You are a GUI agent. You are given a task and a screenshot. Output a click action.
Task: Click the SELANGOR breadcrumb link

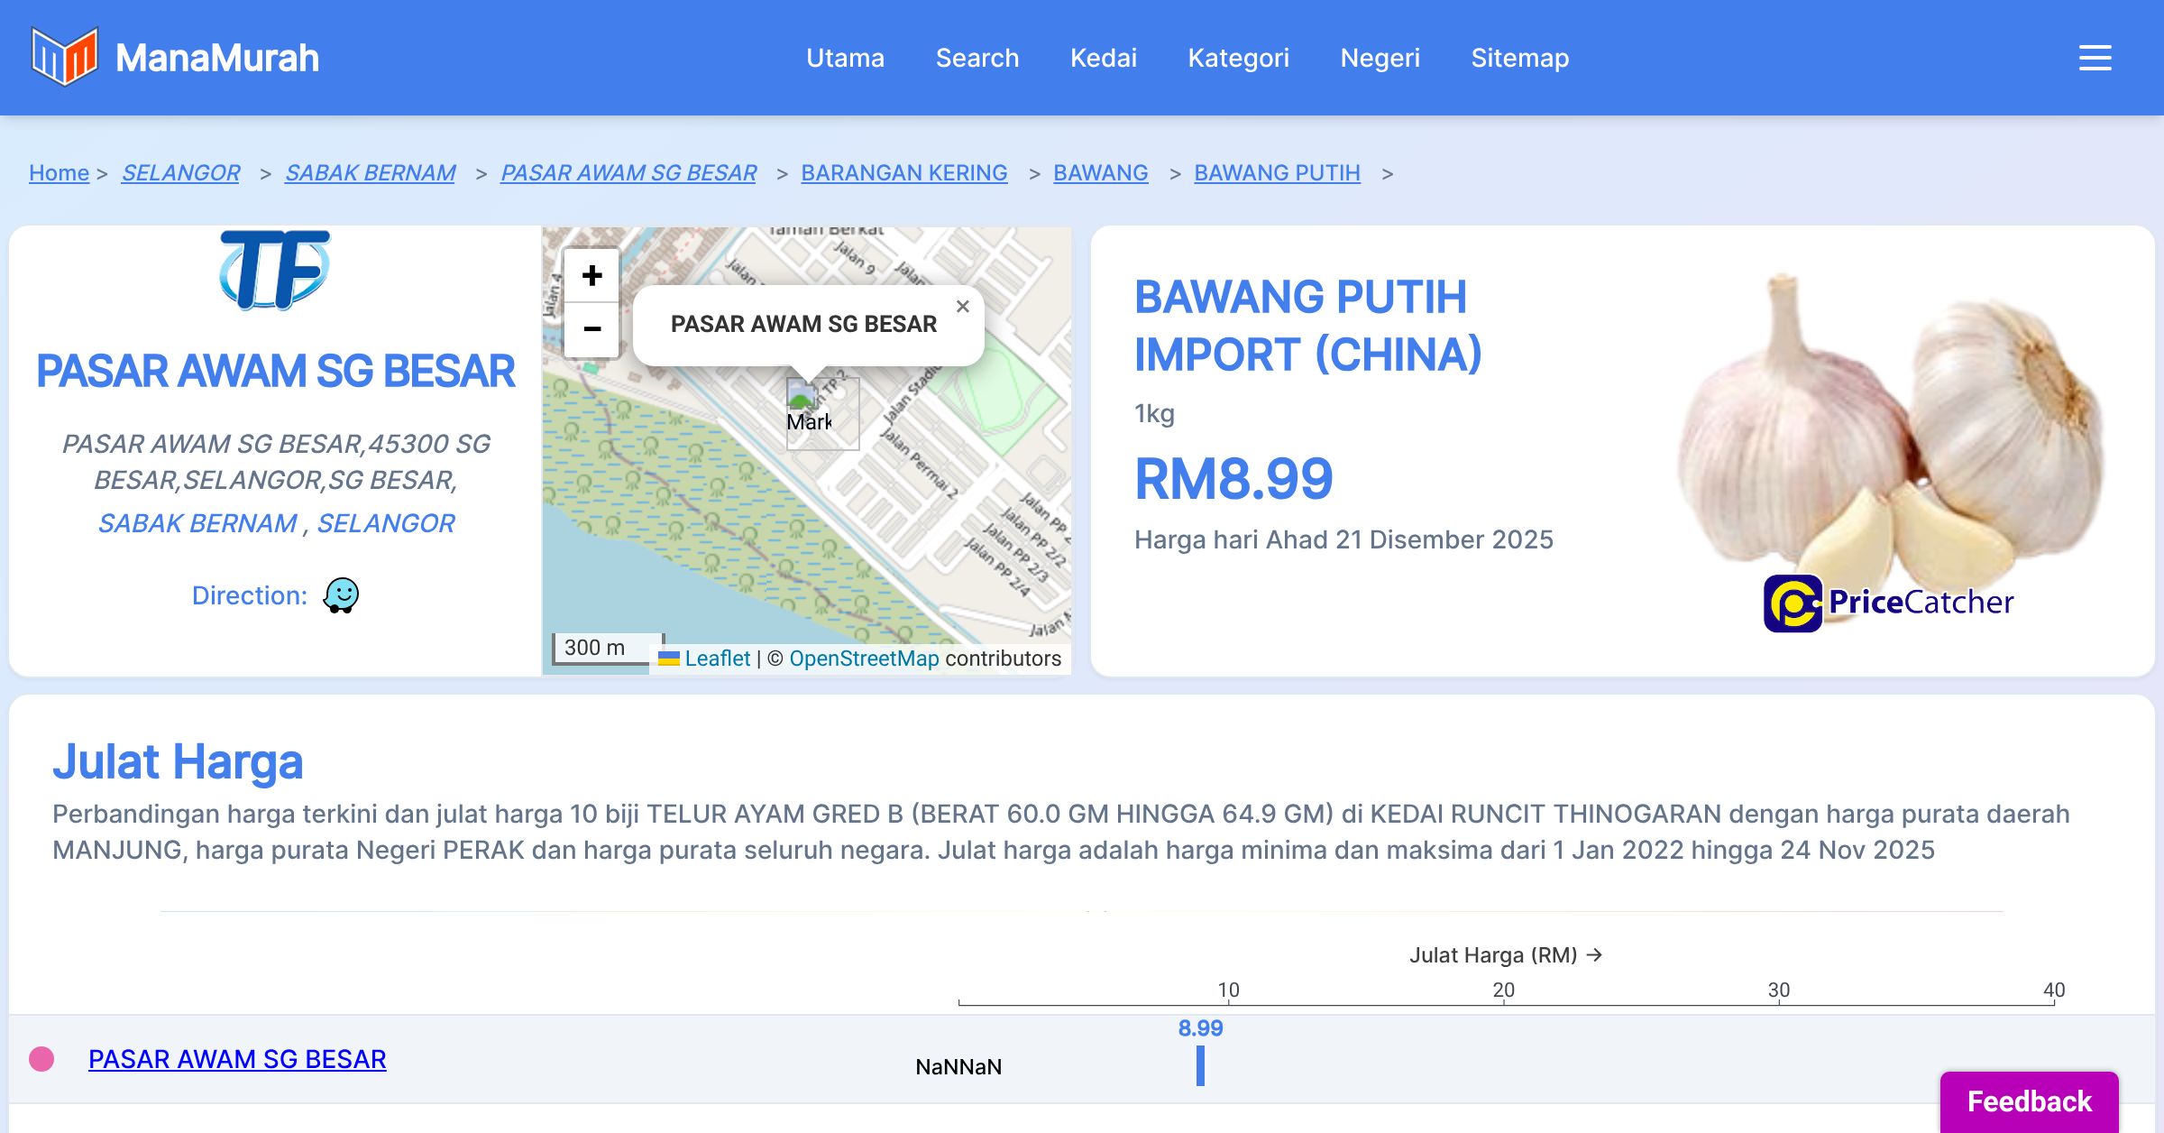pyautogui.click(x=180, y=172)
